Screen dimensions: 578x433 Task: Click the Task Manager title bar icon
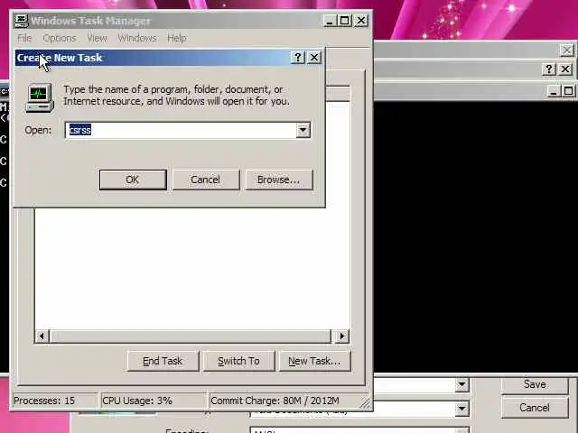(22, 21)
